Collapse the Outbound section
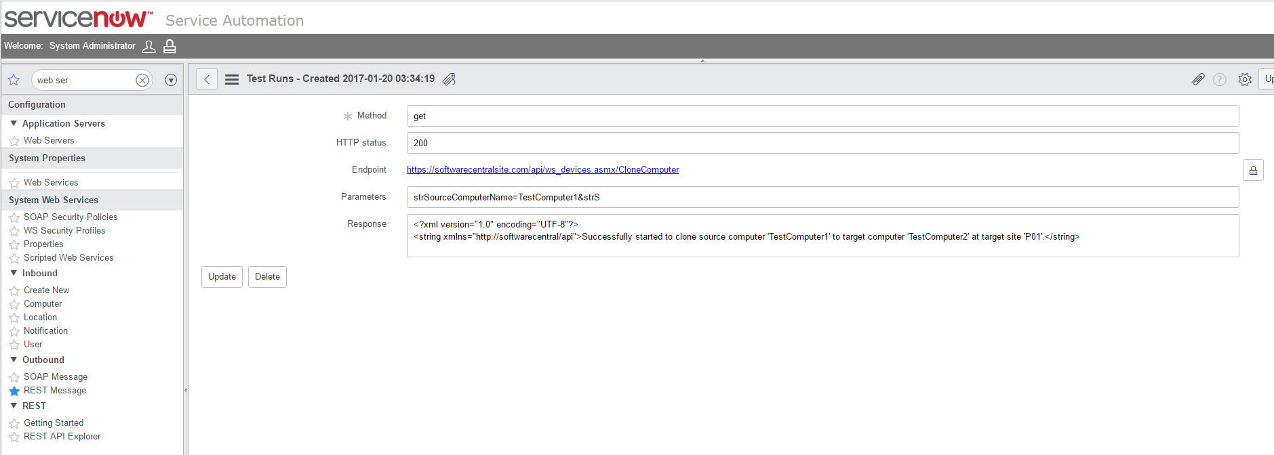This screenshot has height=455, width=1274. [x=14, y=360]
